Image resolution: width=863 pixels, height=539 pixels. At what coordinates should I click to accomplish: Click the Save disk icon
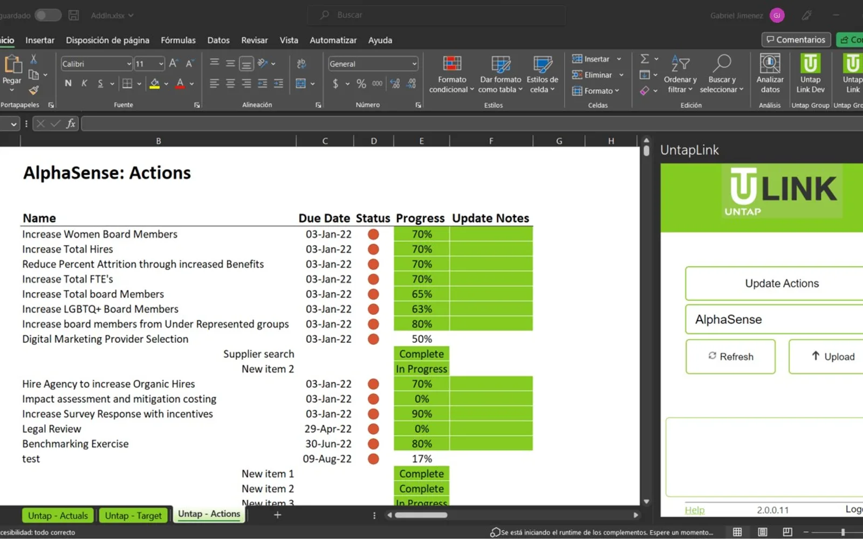[74, 15]
